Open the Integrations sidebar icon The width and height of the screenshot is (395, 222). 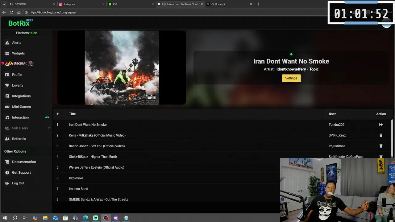[7, 96]
